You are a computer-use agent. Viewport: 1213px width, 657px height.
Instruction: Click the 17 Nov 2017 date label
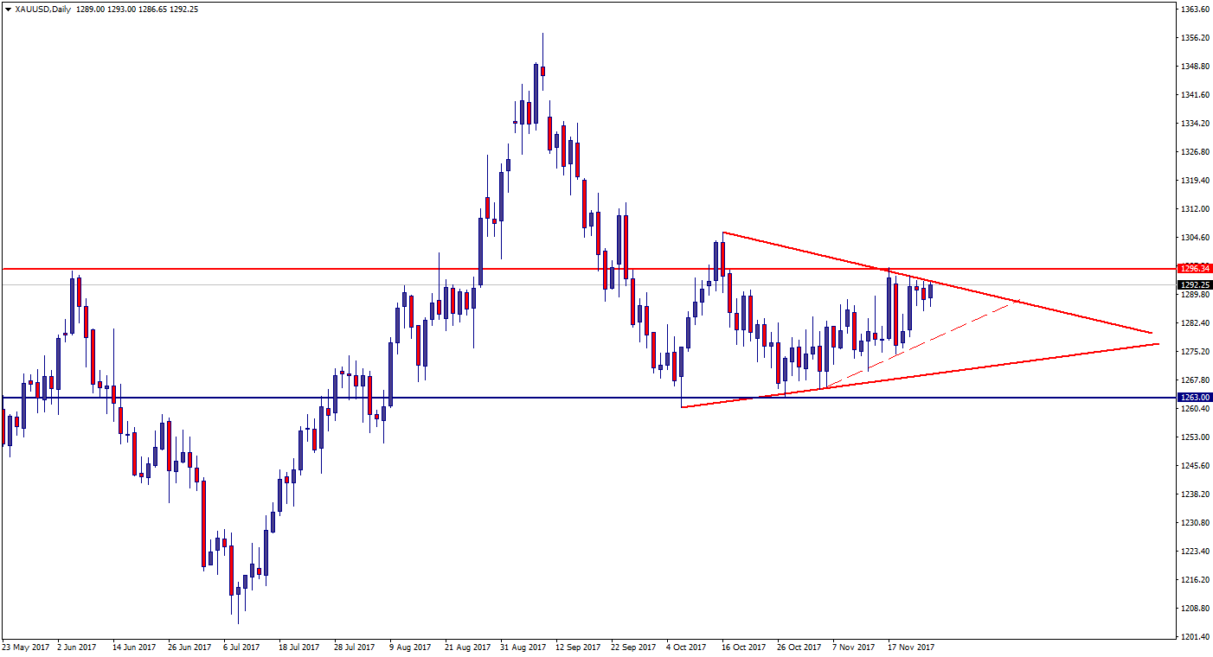909,647
